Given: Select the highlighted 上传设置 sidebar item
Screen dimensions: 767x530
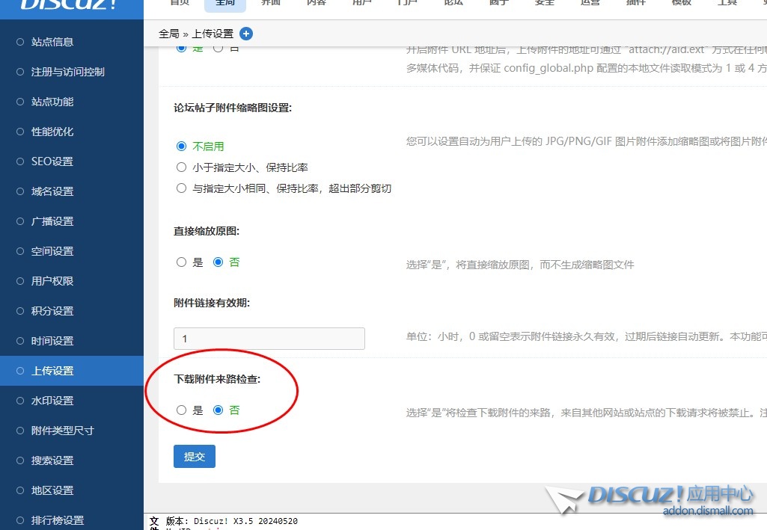Looking at the screenshot, I should click(71, 371).
